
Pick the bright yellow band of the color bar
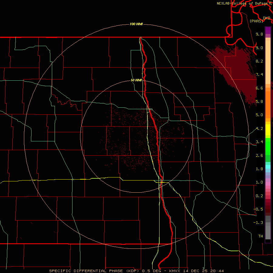tap(268, 130)
